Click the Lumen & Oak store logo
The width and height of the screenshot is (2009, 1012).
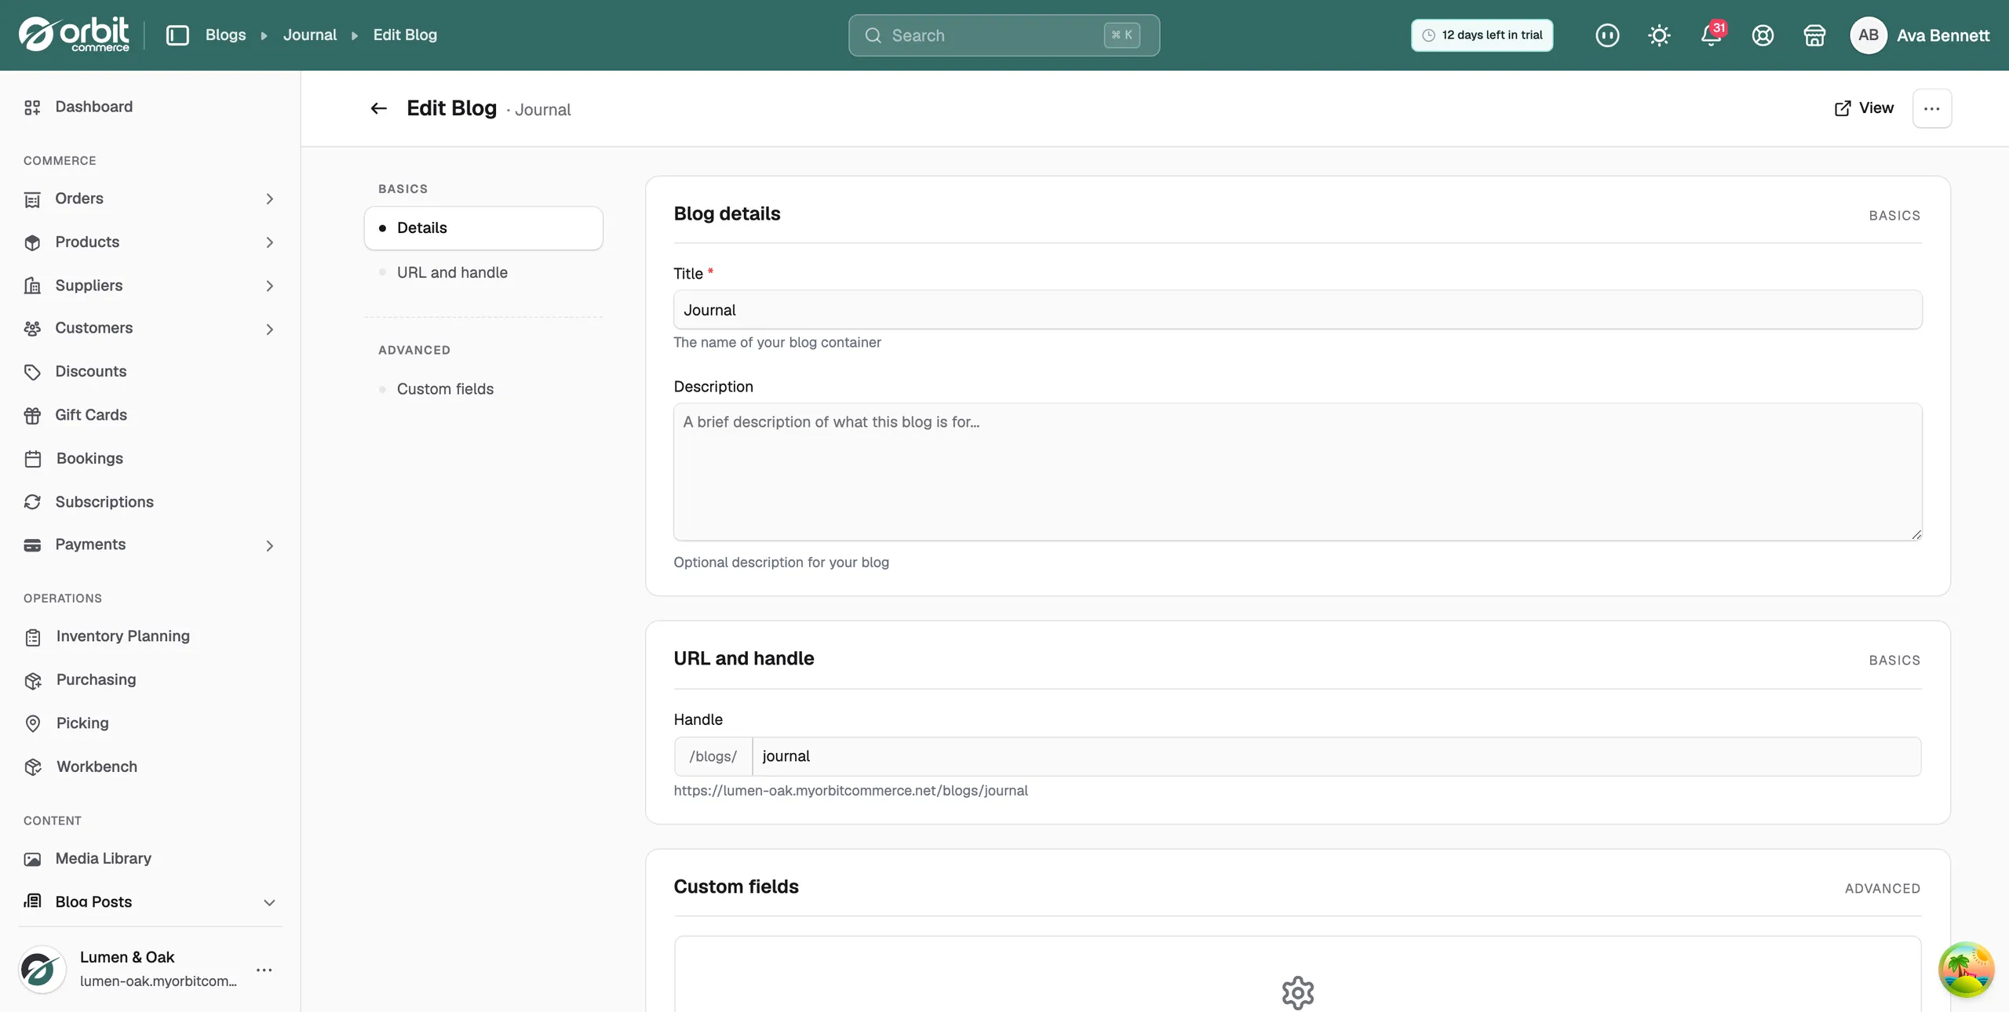point(42,970)
